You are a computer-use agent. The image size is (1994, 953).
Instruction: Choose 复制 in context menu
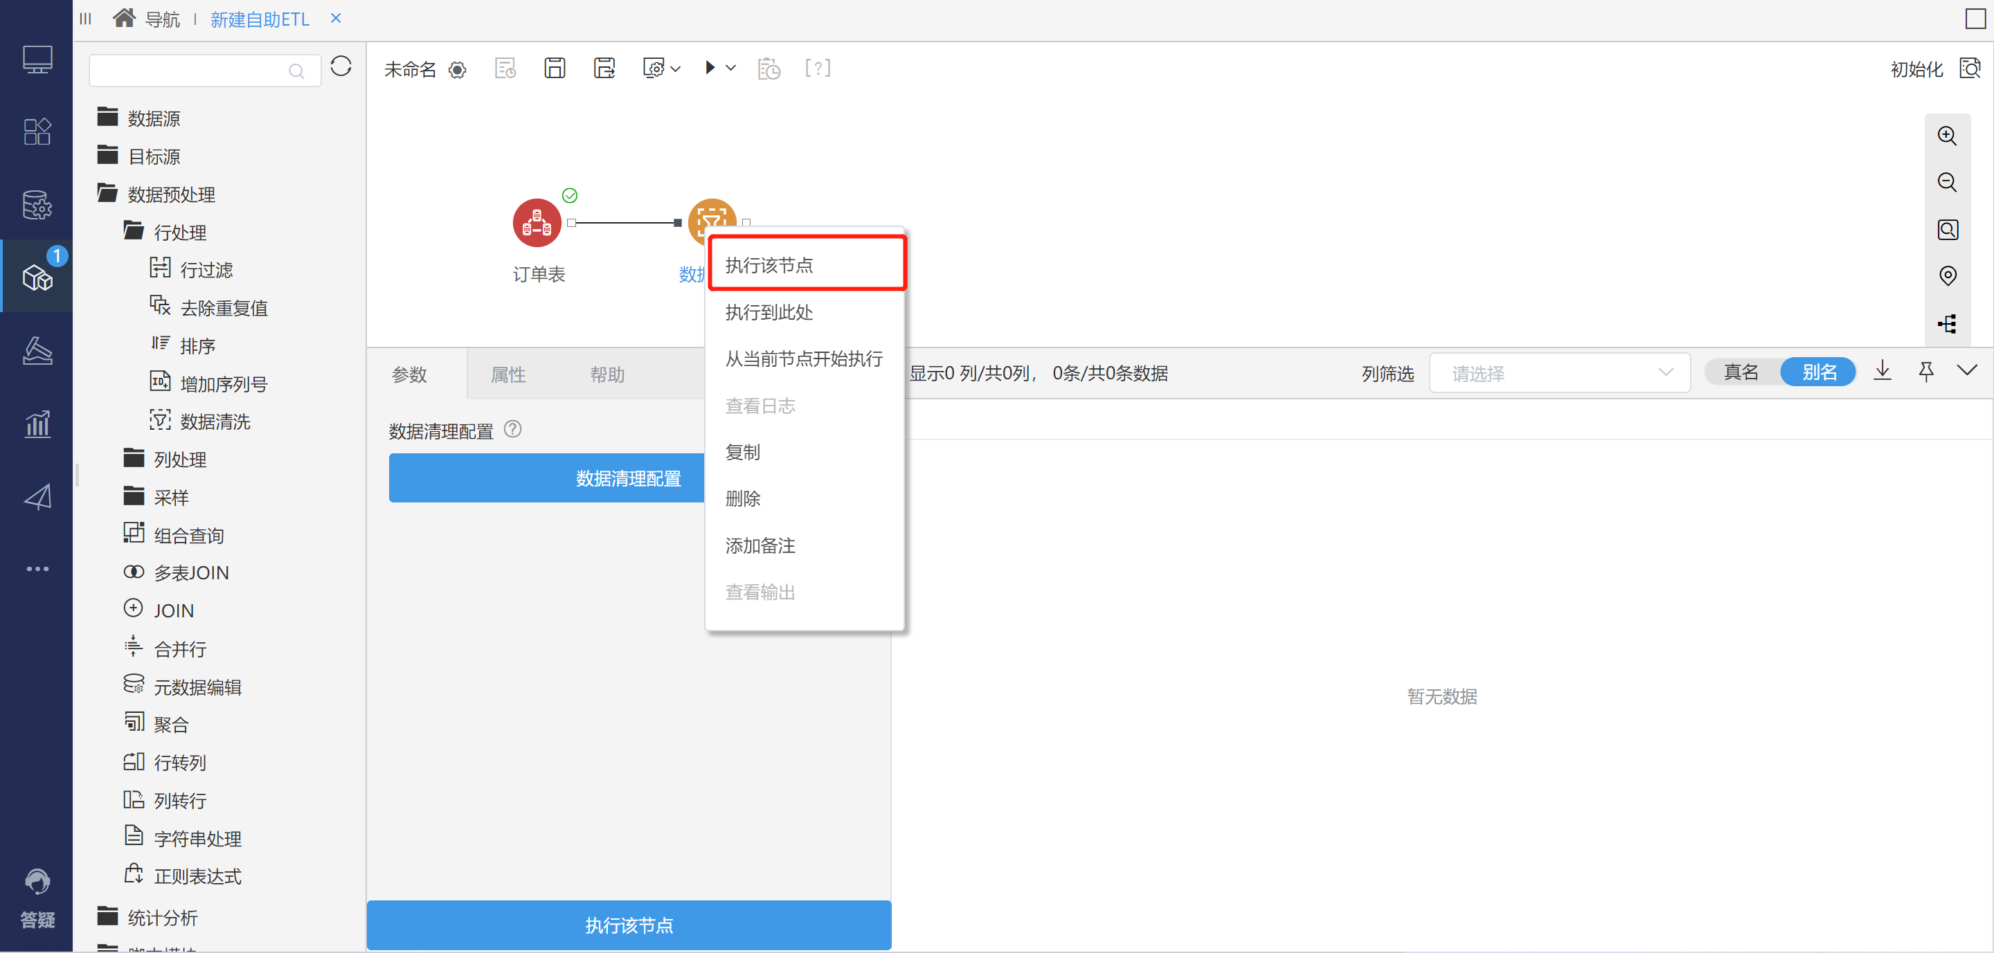click(x=806, y=453)
